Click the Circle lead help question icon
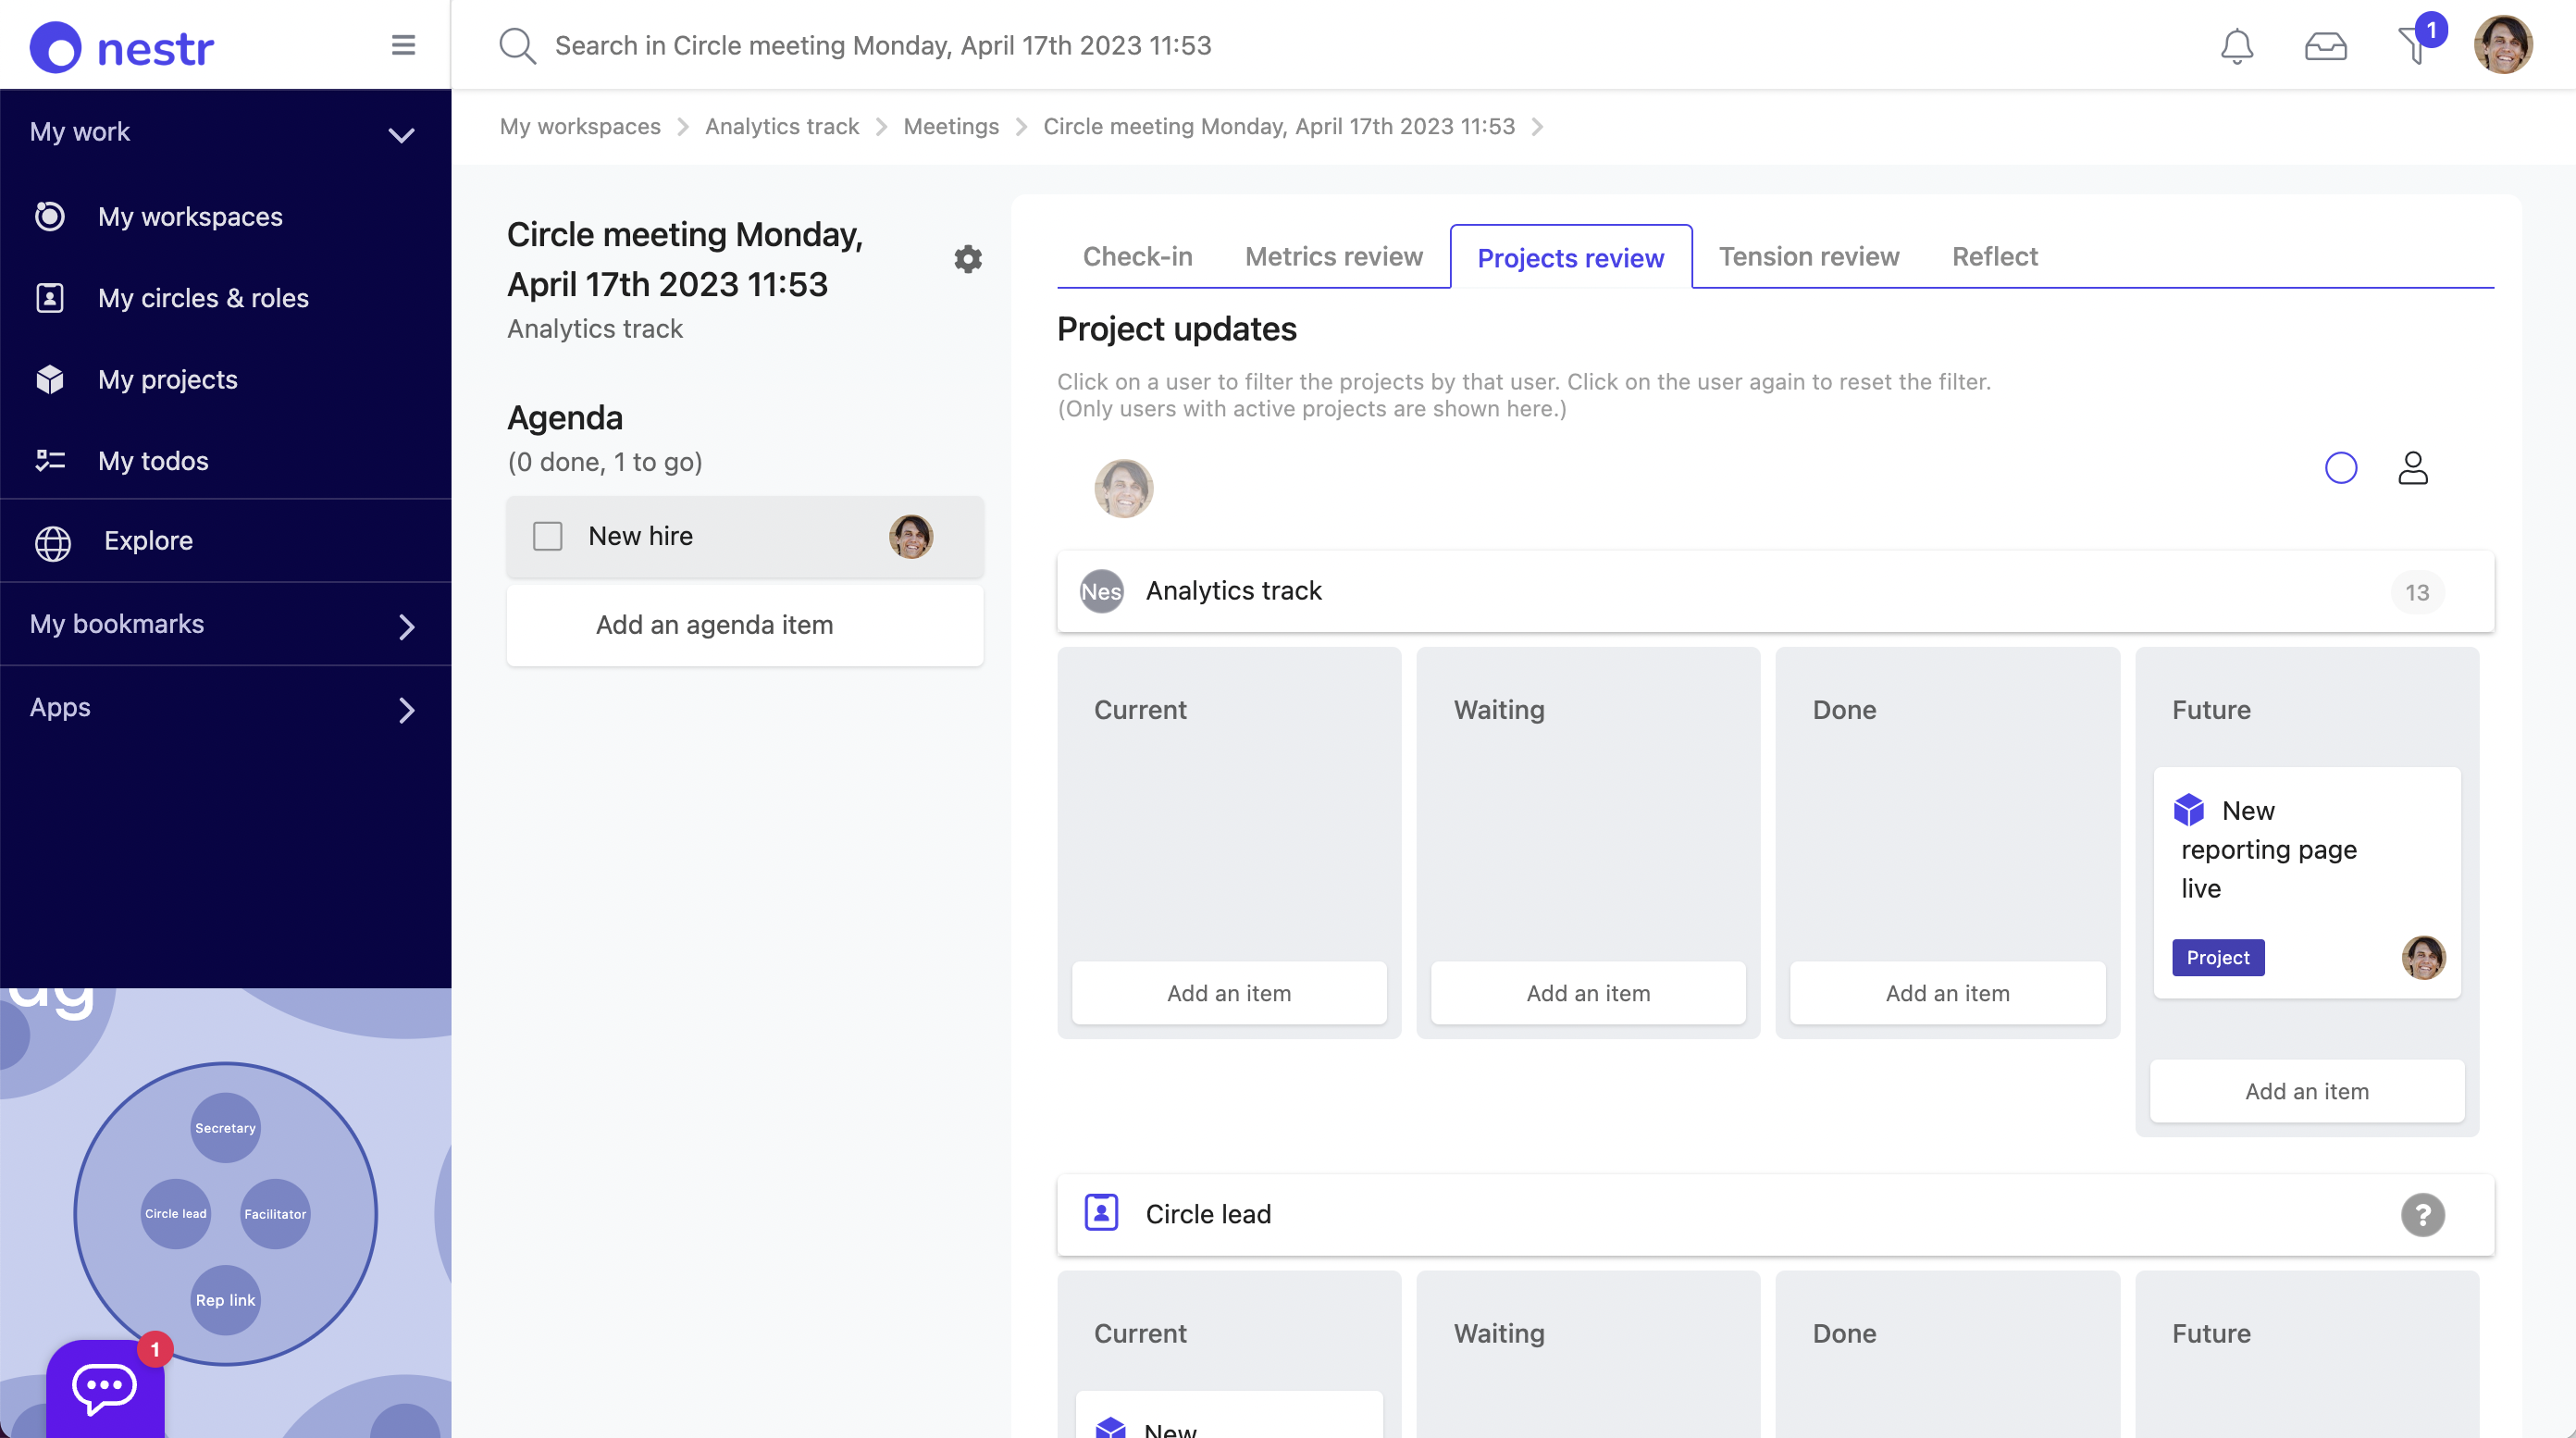The image size is (2576, 1438). pos(2422,1215)
